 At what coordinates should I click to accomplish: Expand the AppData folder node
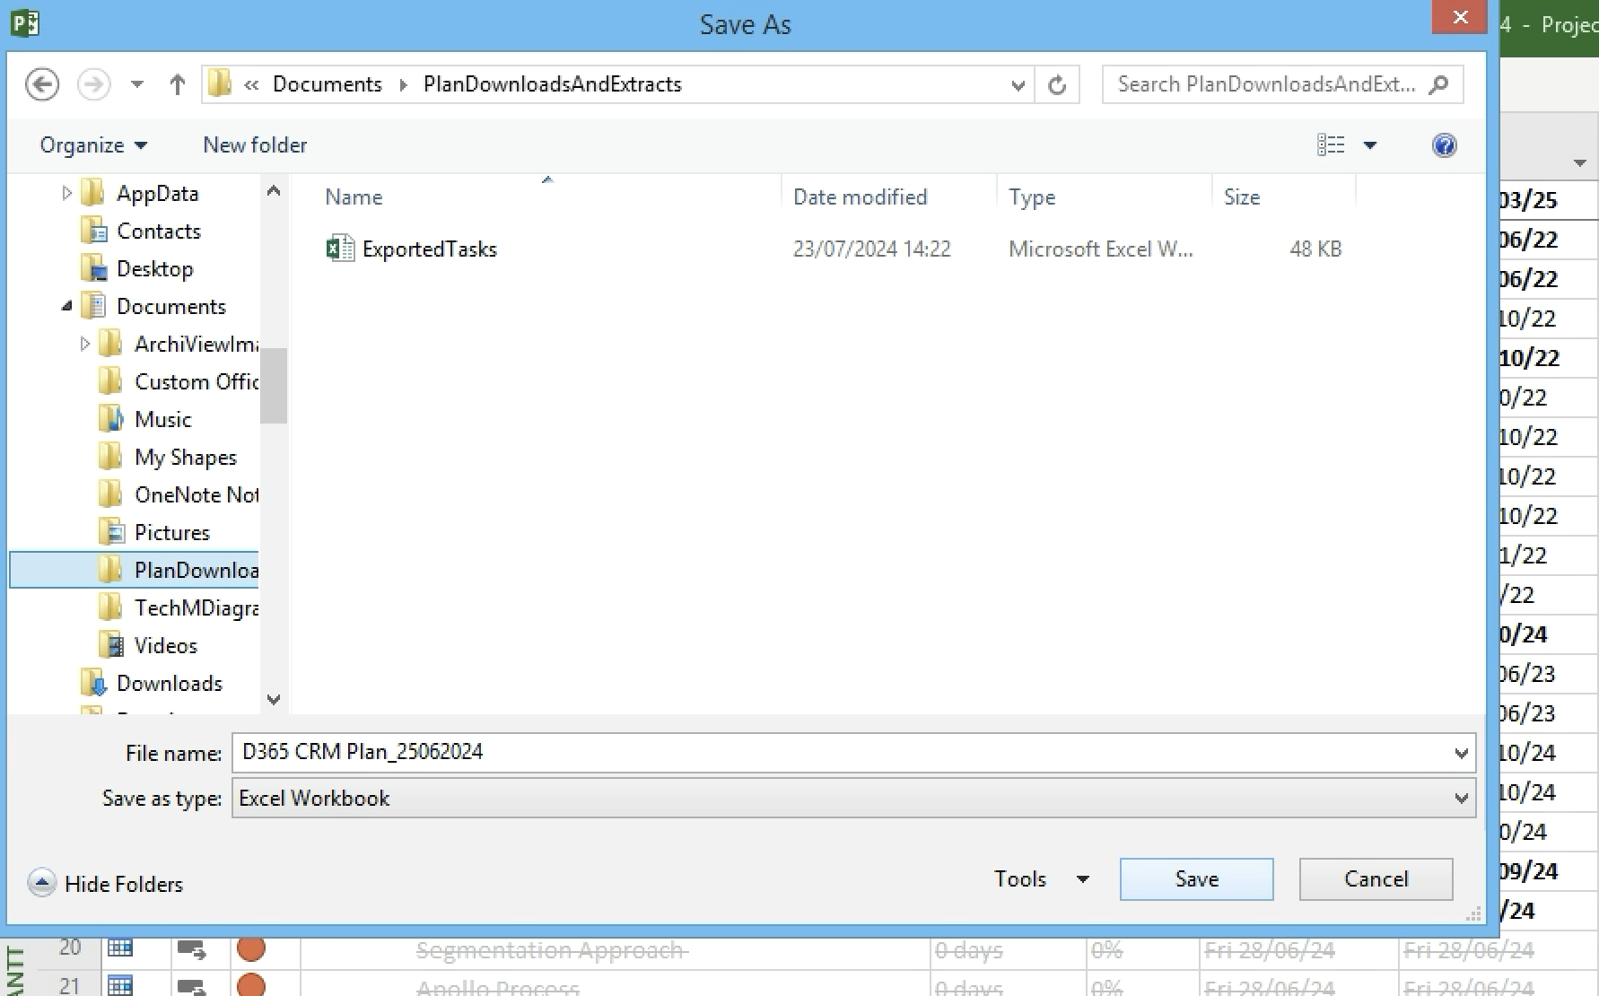click(66, 193)
